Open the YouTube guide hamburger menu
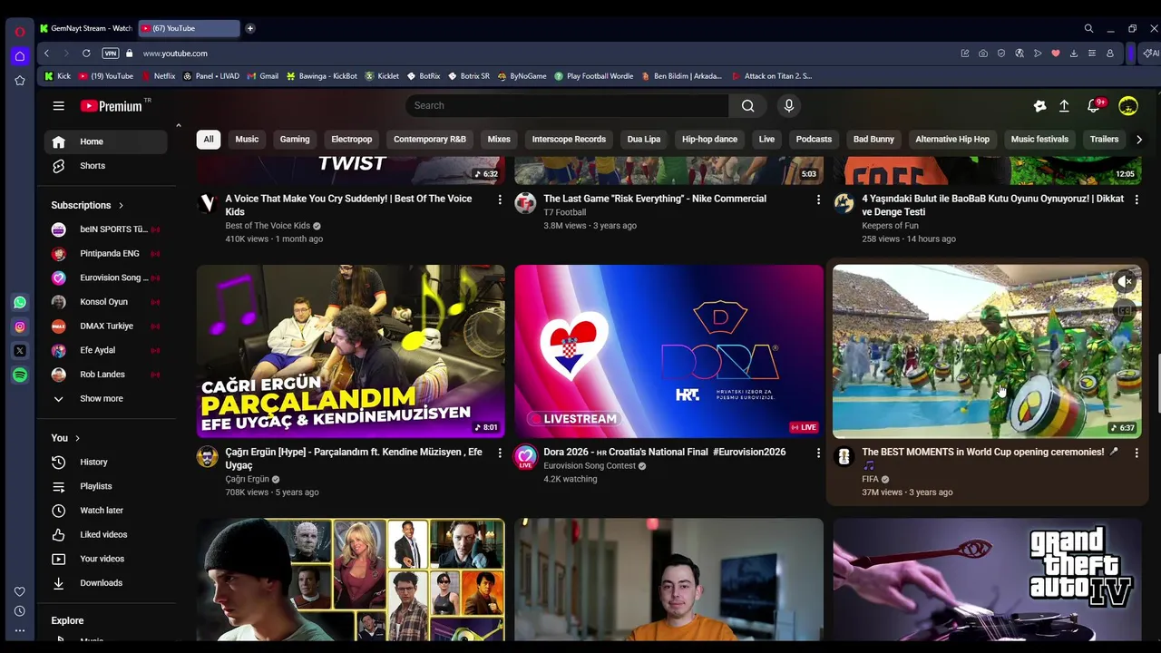The height and width of the screenshot is (653, 1161). point(58,106)
